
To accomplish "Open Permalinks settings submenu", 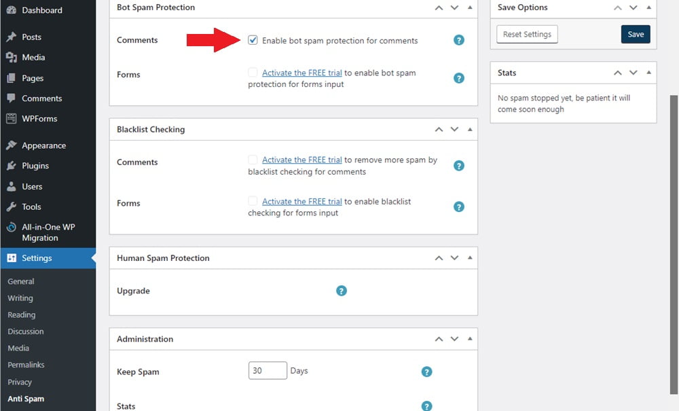I will point(26,365).
